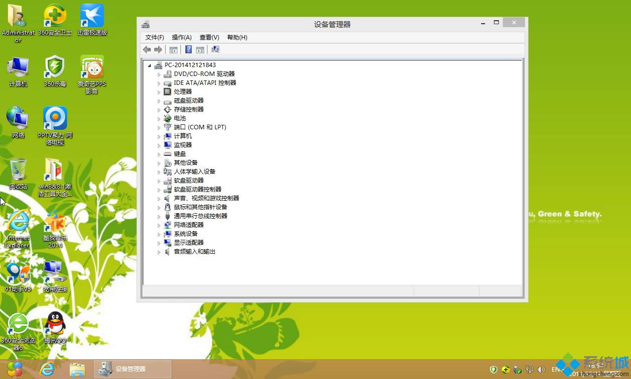
Task: Click the Scan for hardware changes icon
Action: click(x=215, y=49)
